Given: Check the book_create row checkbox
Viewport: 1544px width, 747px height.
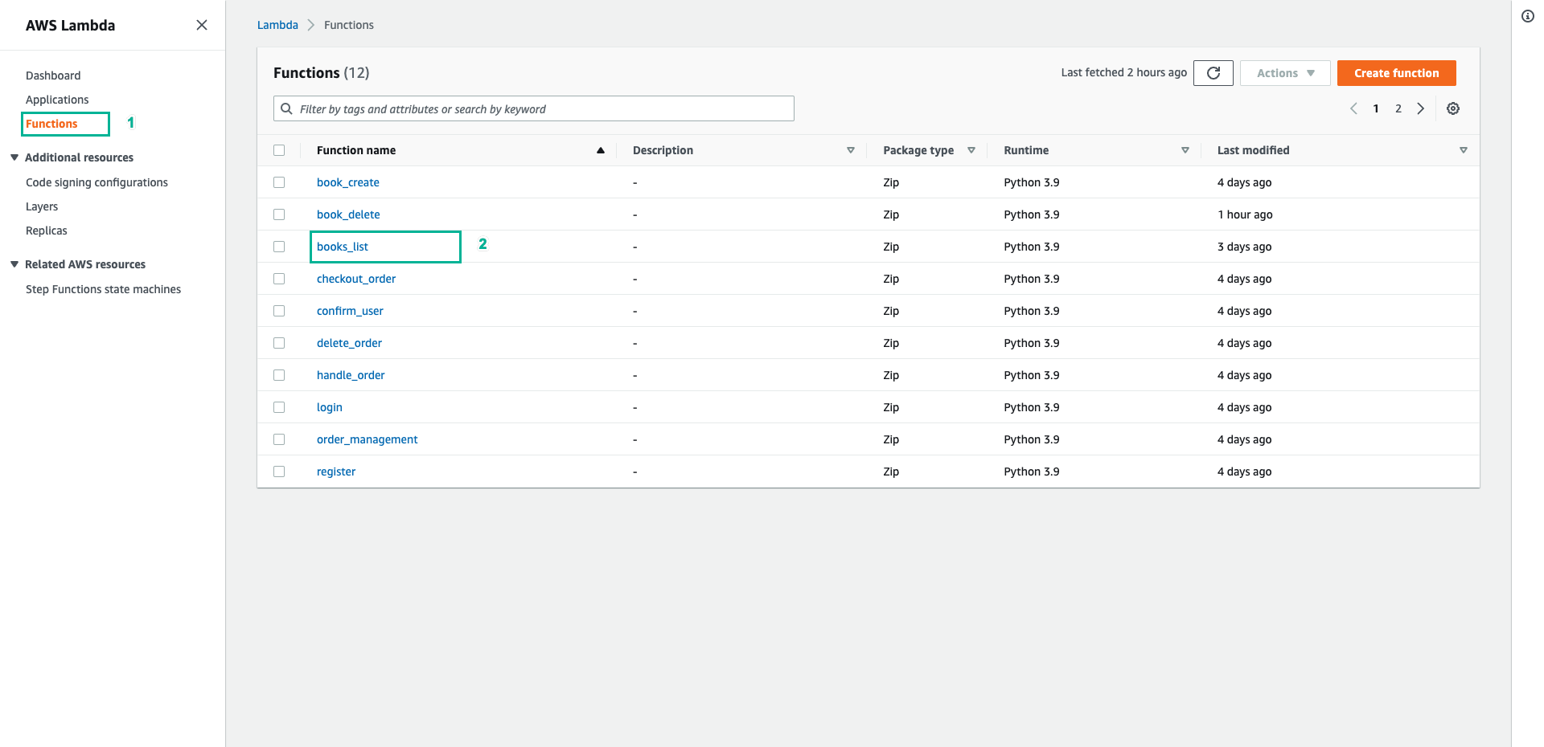Looking at the screenshot, I should (x=279, y=182).
